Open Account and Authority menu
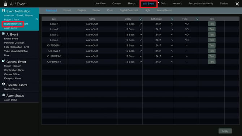Screen dimensions: 242x136 coord(200,3)
